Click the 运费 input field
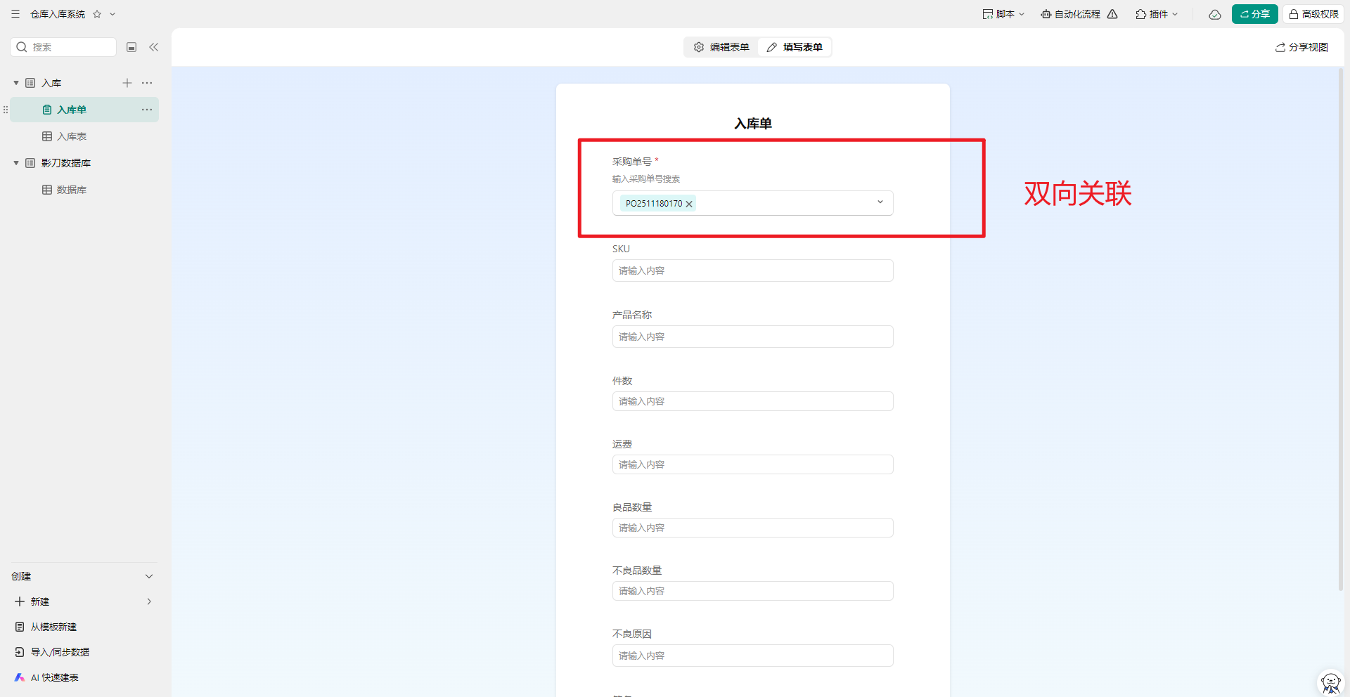This screenshot has width=1350, height=697. tap(752, 464)
